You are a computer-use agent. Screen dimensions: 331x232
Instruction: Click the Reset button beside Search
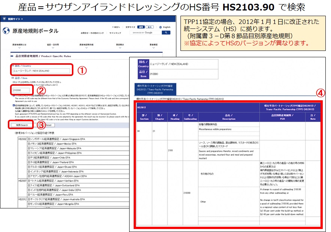[x=45, y=125]
